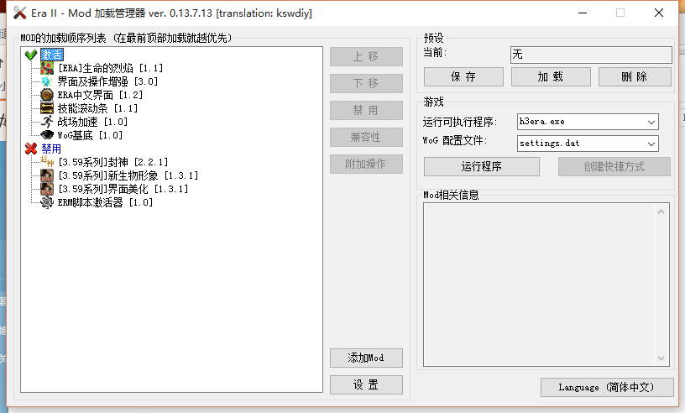Select mod ERA中文界面 [1.2]

click(100, 95)
